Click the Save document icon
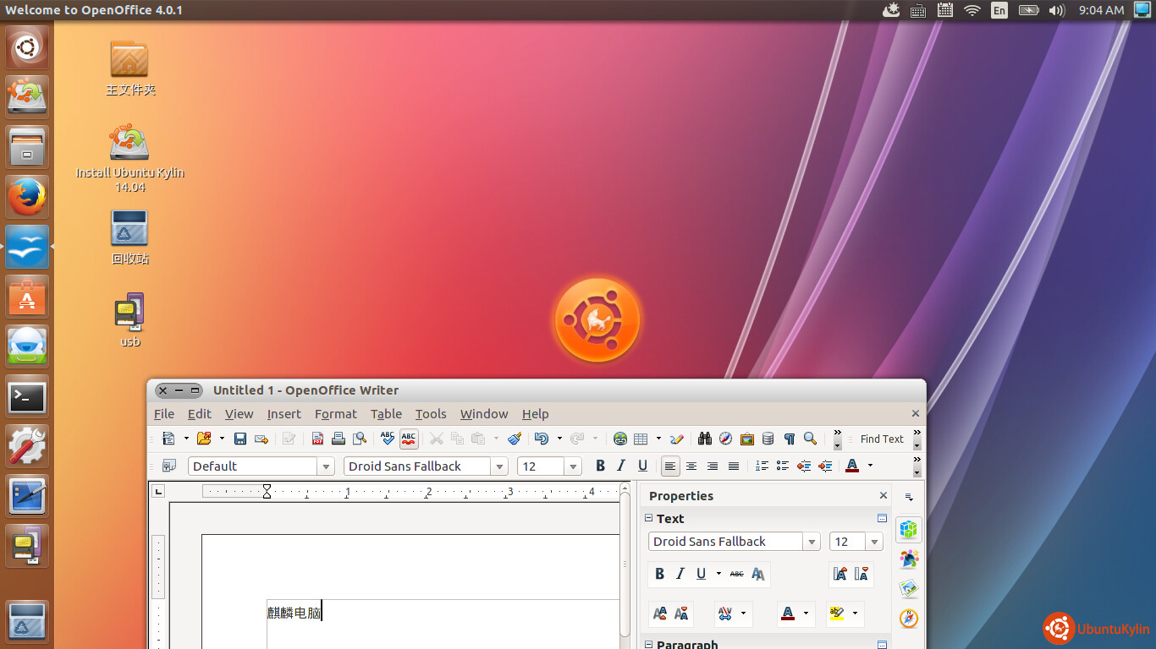This screenshot has height=649, width=1156. pos(239,439)
